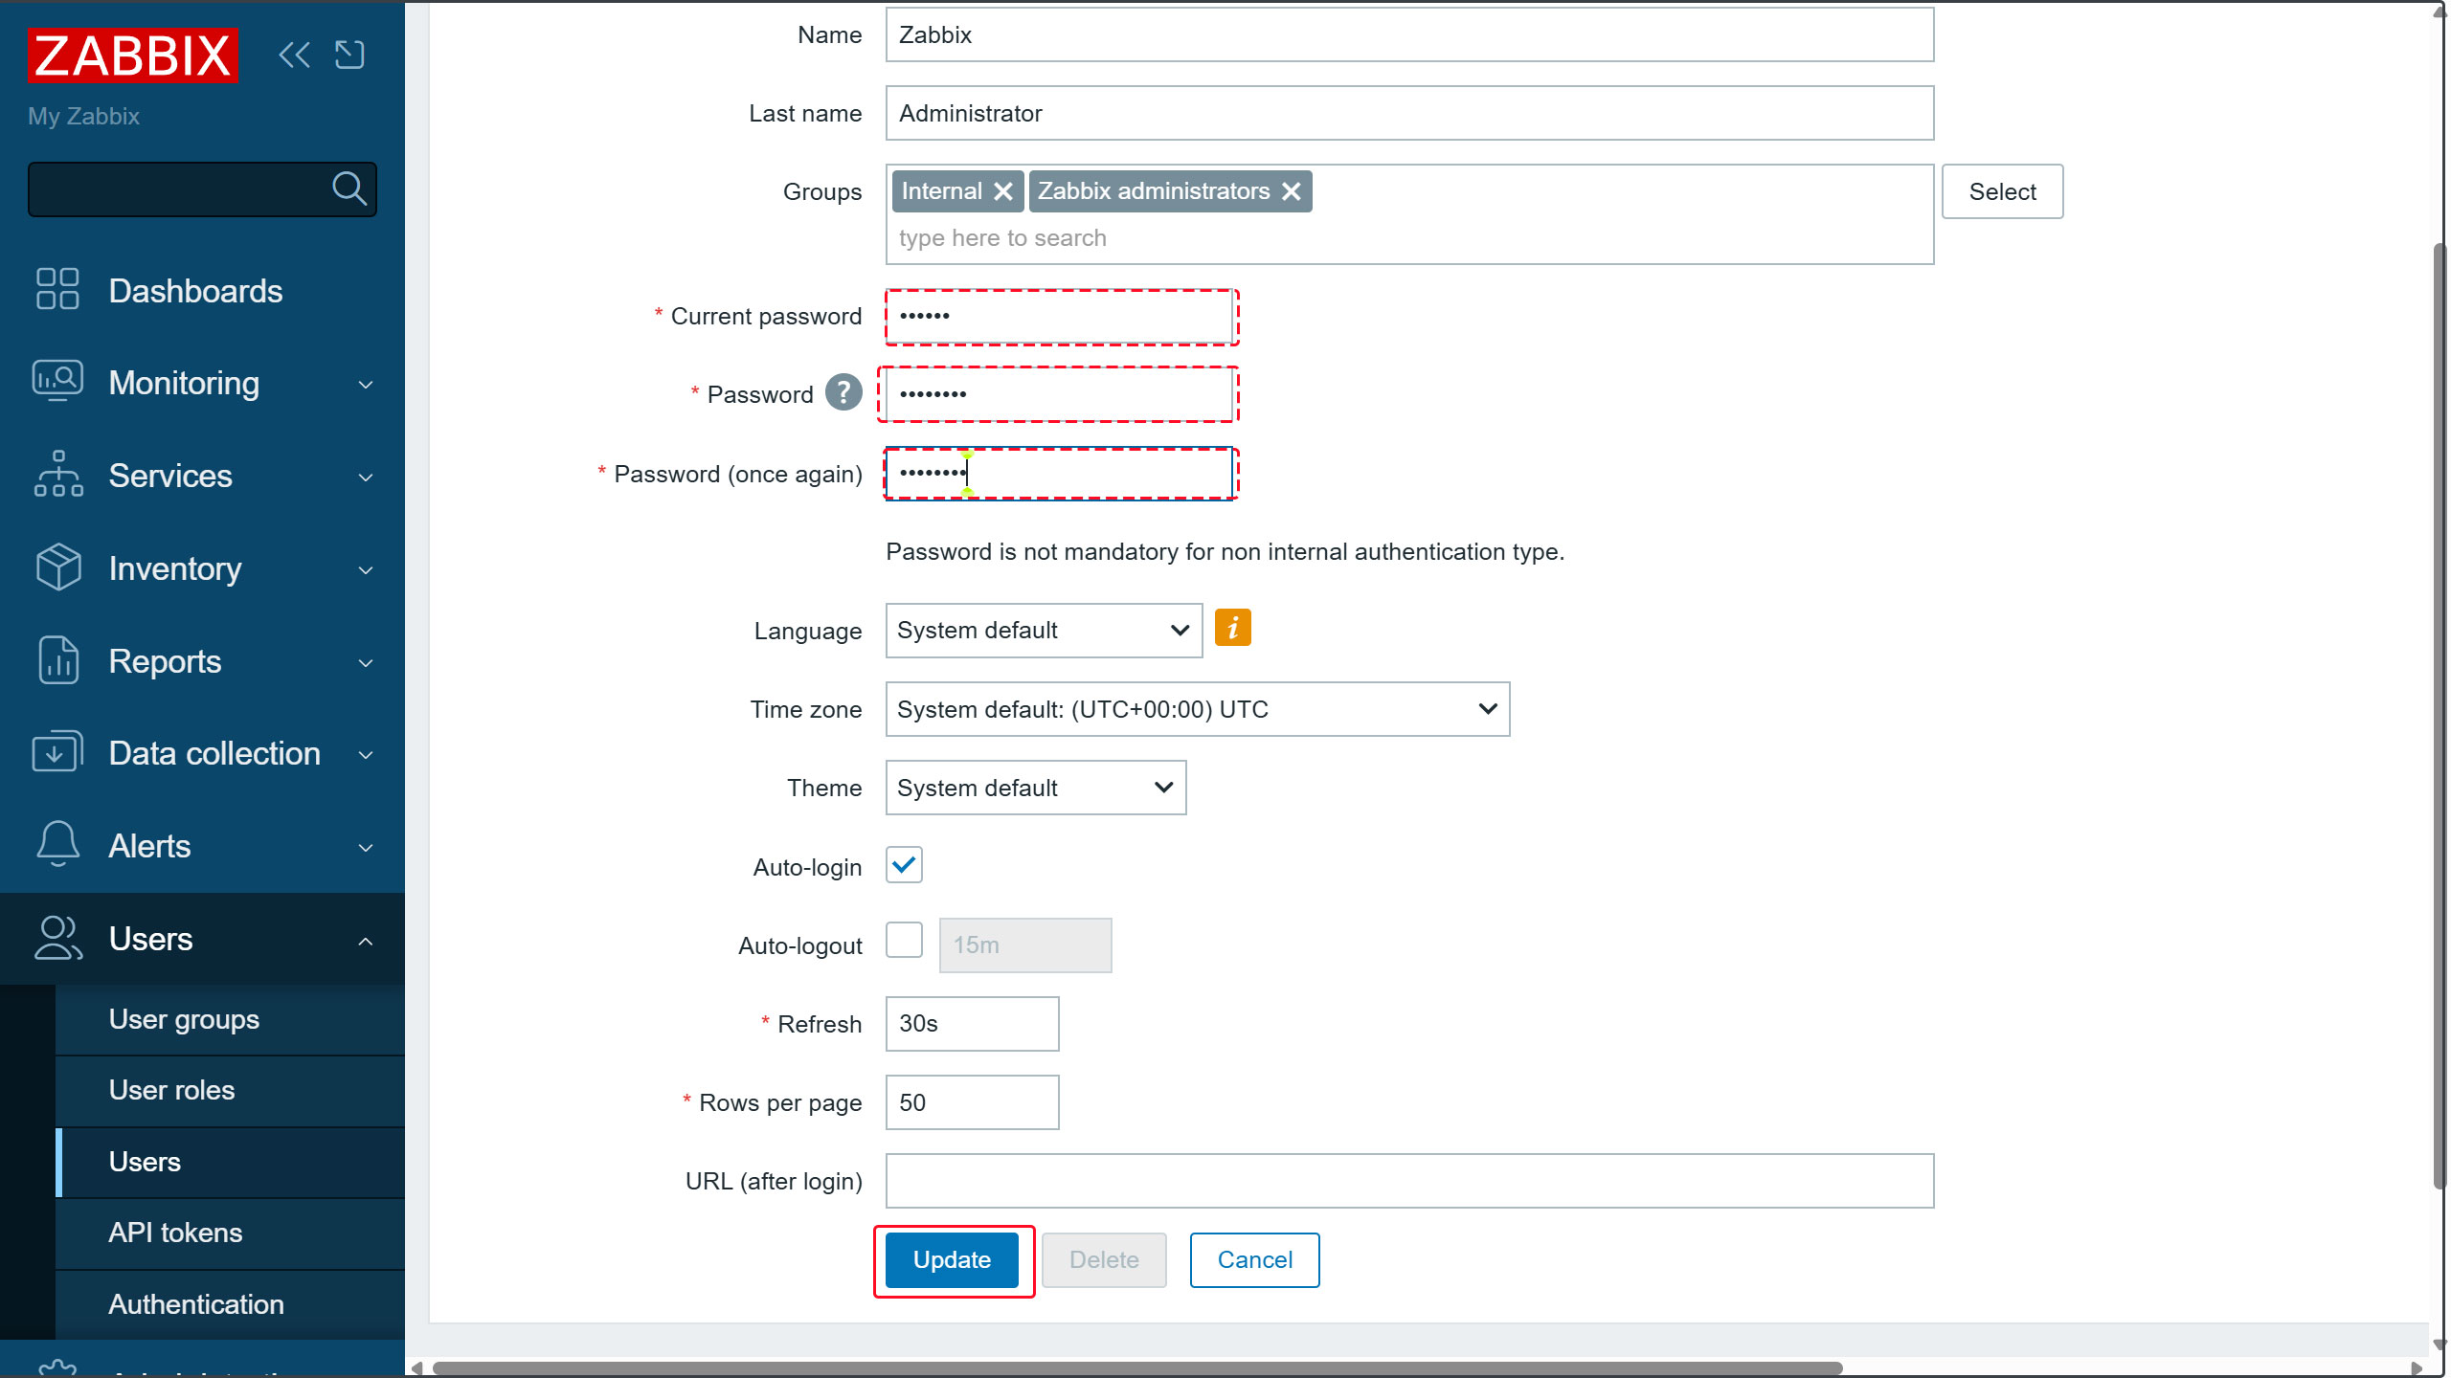Click the Cancel button
Viewport: 2451px width, 1378px height.
[1254, 1259]
